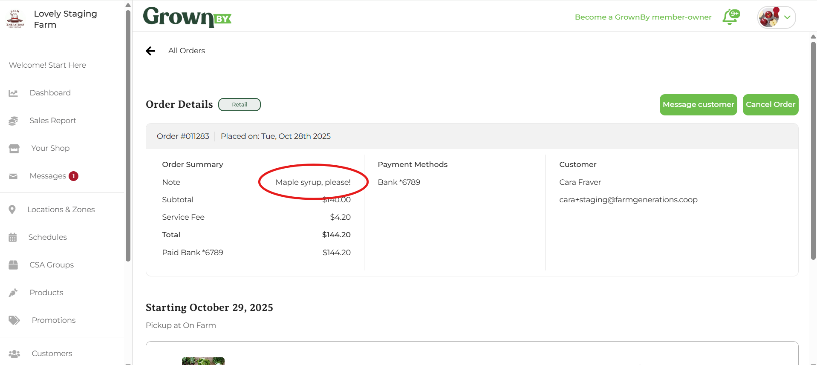Image resolution: width=817 pixels, height=365 pixels.
Task: Select Welcome! Start Here menu item
Action: pos(47,65)
